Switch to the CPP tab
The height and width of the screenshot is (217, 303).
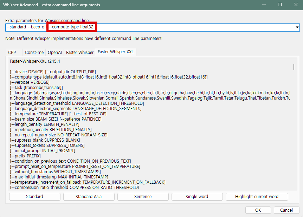pos(12,53)
